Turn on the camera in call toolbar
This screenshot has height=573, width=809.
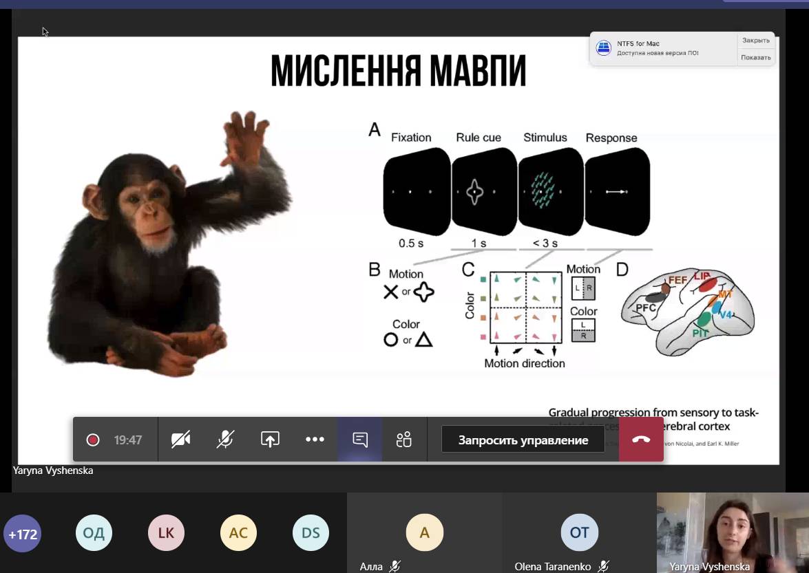pyautogui.click(x=180, y=440)
